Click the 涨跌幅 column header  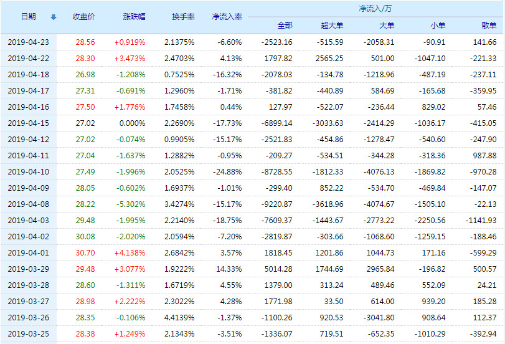coord(134,16)
